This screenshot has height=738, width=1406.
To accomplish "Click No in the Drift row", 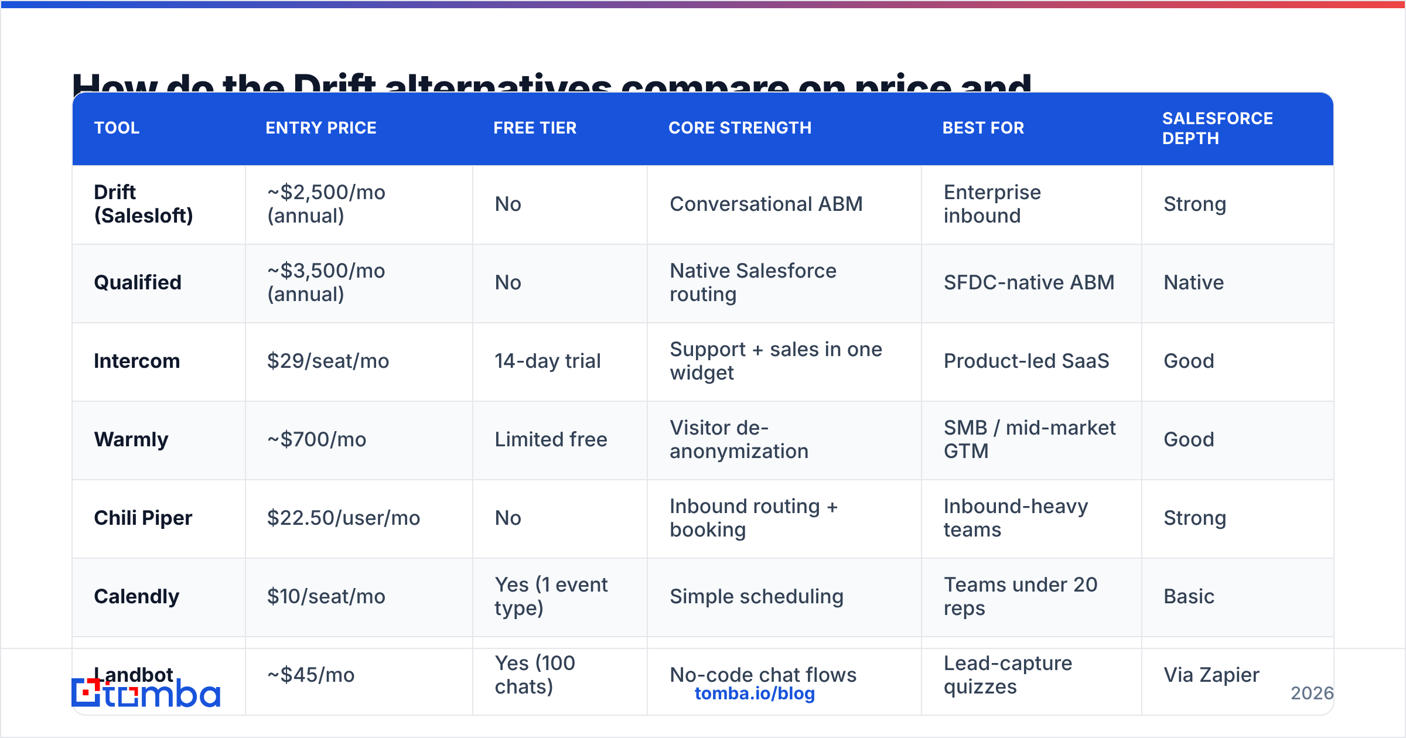I will pyautogui.click(x=508, y=204).
